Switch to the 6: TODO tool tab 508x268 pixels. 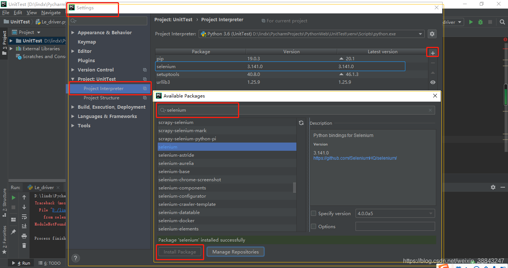pyautogui.click(x=49, y=263)
